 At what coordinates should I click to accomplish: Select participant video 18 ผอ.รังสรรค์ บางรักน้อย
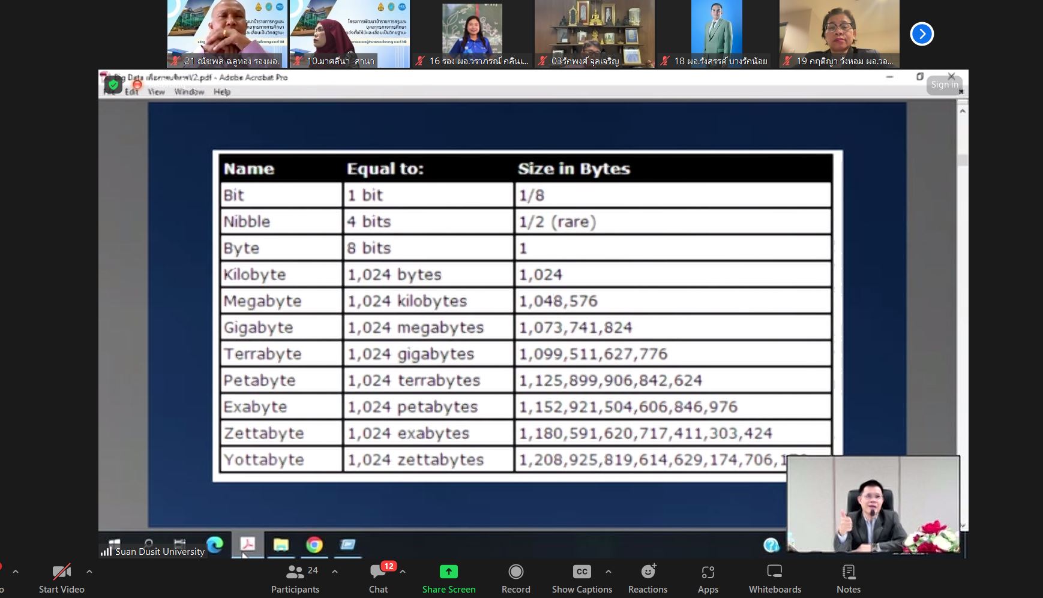(x=717, y=34)
